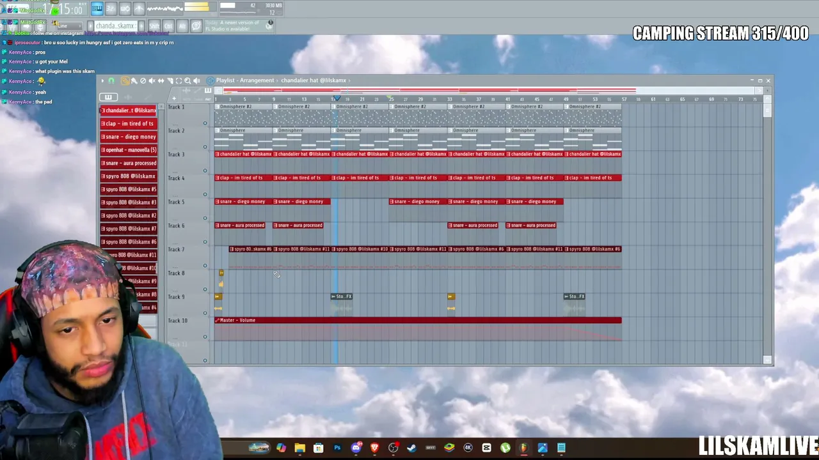Mute Track 2 using its LED switch

pyautogui.click(x=205, y=147)
